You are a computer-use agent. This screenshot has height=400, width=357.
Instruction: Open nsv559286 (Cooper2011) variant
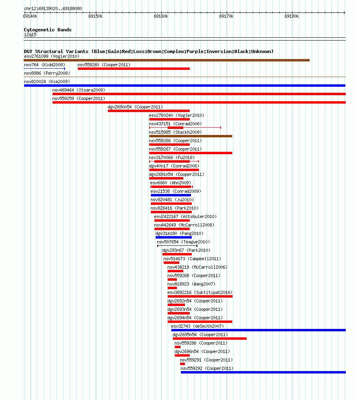pos(201,343)
